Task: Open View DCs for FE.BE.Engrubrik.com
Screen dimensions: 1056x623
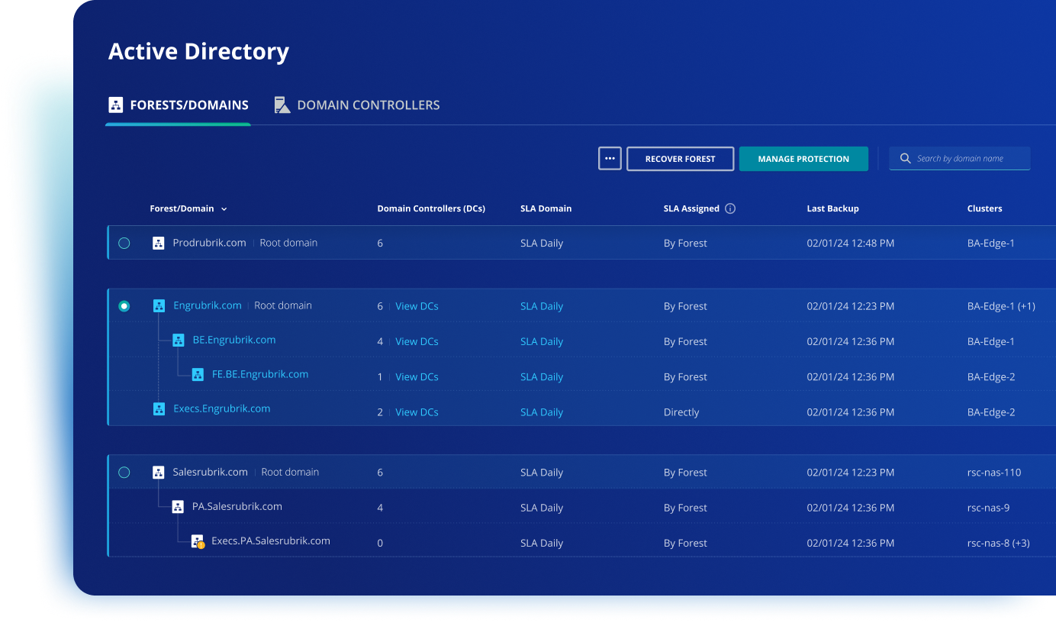Action: [x=417, y=376]
